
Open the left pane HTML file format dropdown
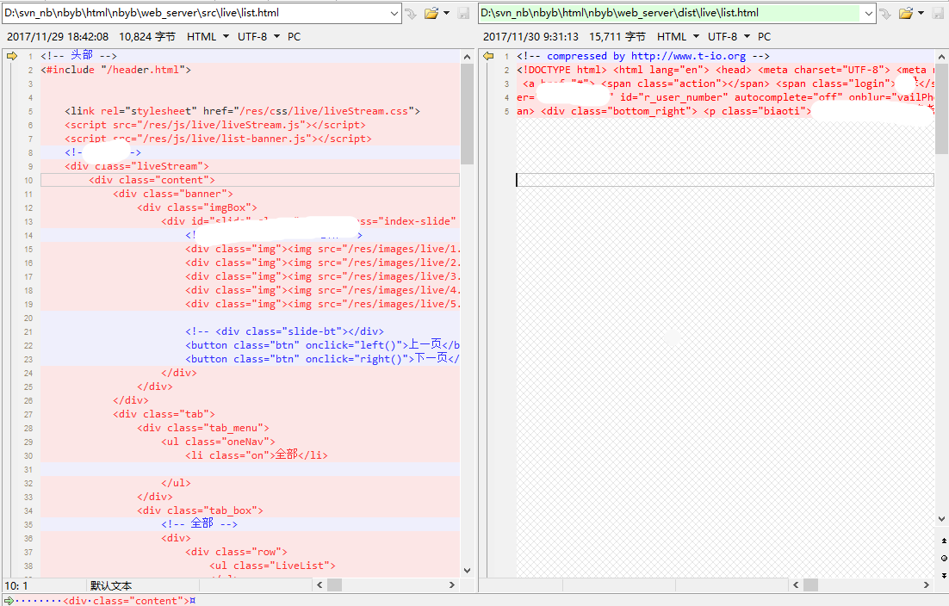pyautogui.click(x=208, y=37)
